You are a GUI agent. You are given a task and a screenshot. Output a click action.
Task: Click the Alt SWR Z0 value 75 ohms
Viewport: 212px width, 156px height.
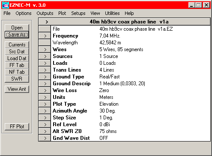108,131
